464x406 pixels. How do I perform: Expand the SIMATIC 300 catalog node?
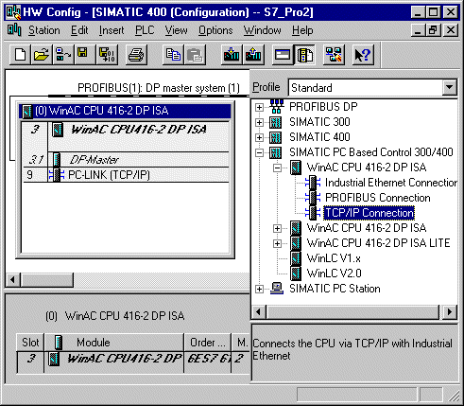point(259,122)
